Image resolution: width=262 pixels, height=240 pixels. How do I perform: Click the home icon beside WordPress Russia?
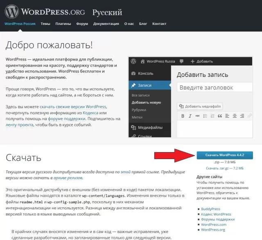tap(142, 61)
